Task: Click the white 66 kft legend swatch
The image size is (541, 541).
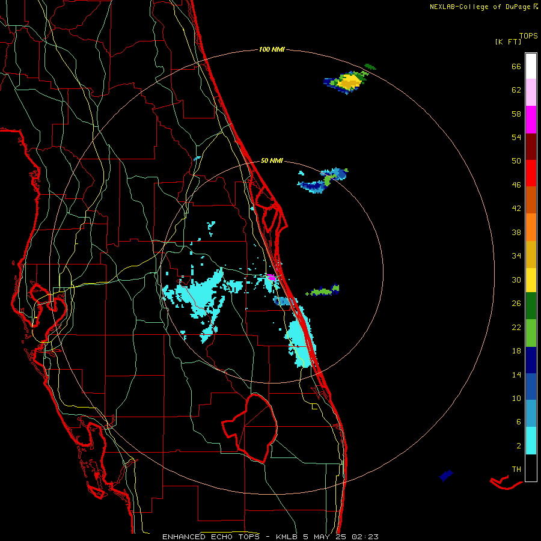Action: [x=531, y=66]
